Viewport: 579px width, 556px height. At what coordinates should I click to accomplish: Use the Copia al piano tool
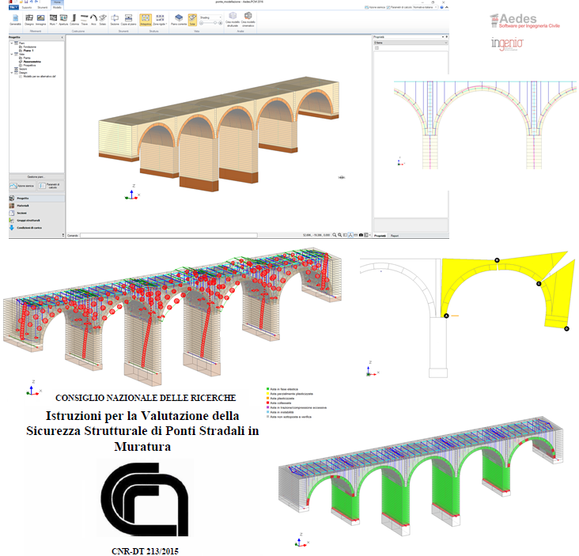pos(128,20)
